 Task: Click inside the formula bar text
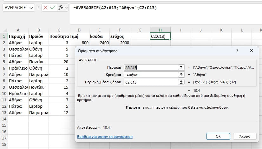coord(115,8)
